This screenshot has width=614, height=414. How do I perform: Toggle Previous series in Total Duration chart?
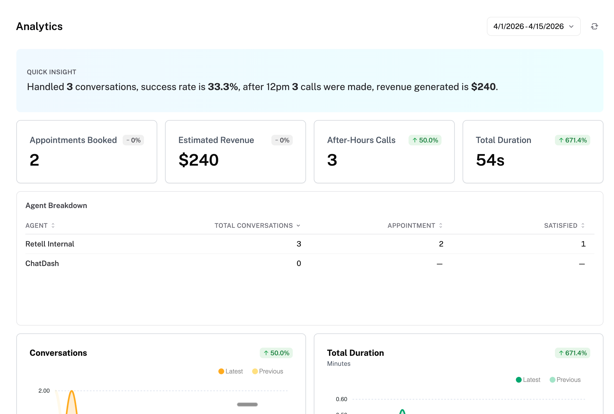click(x=565, y=380)
